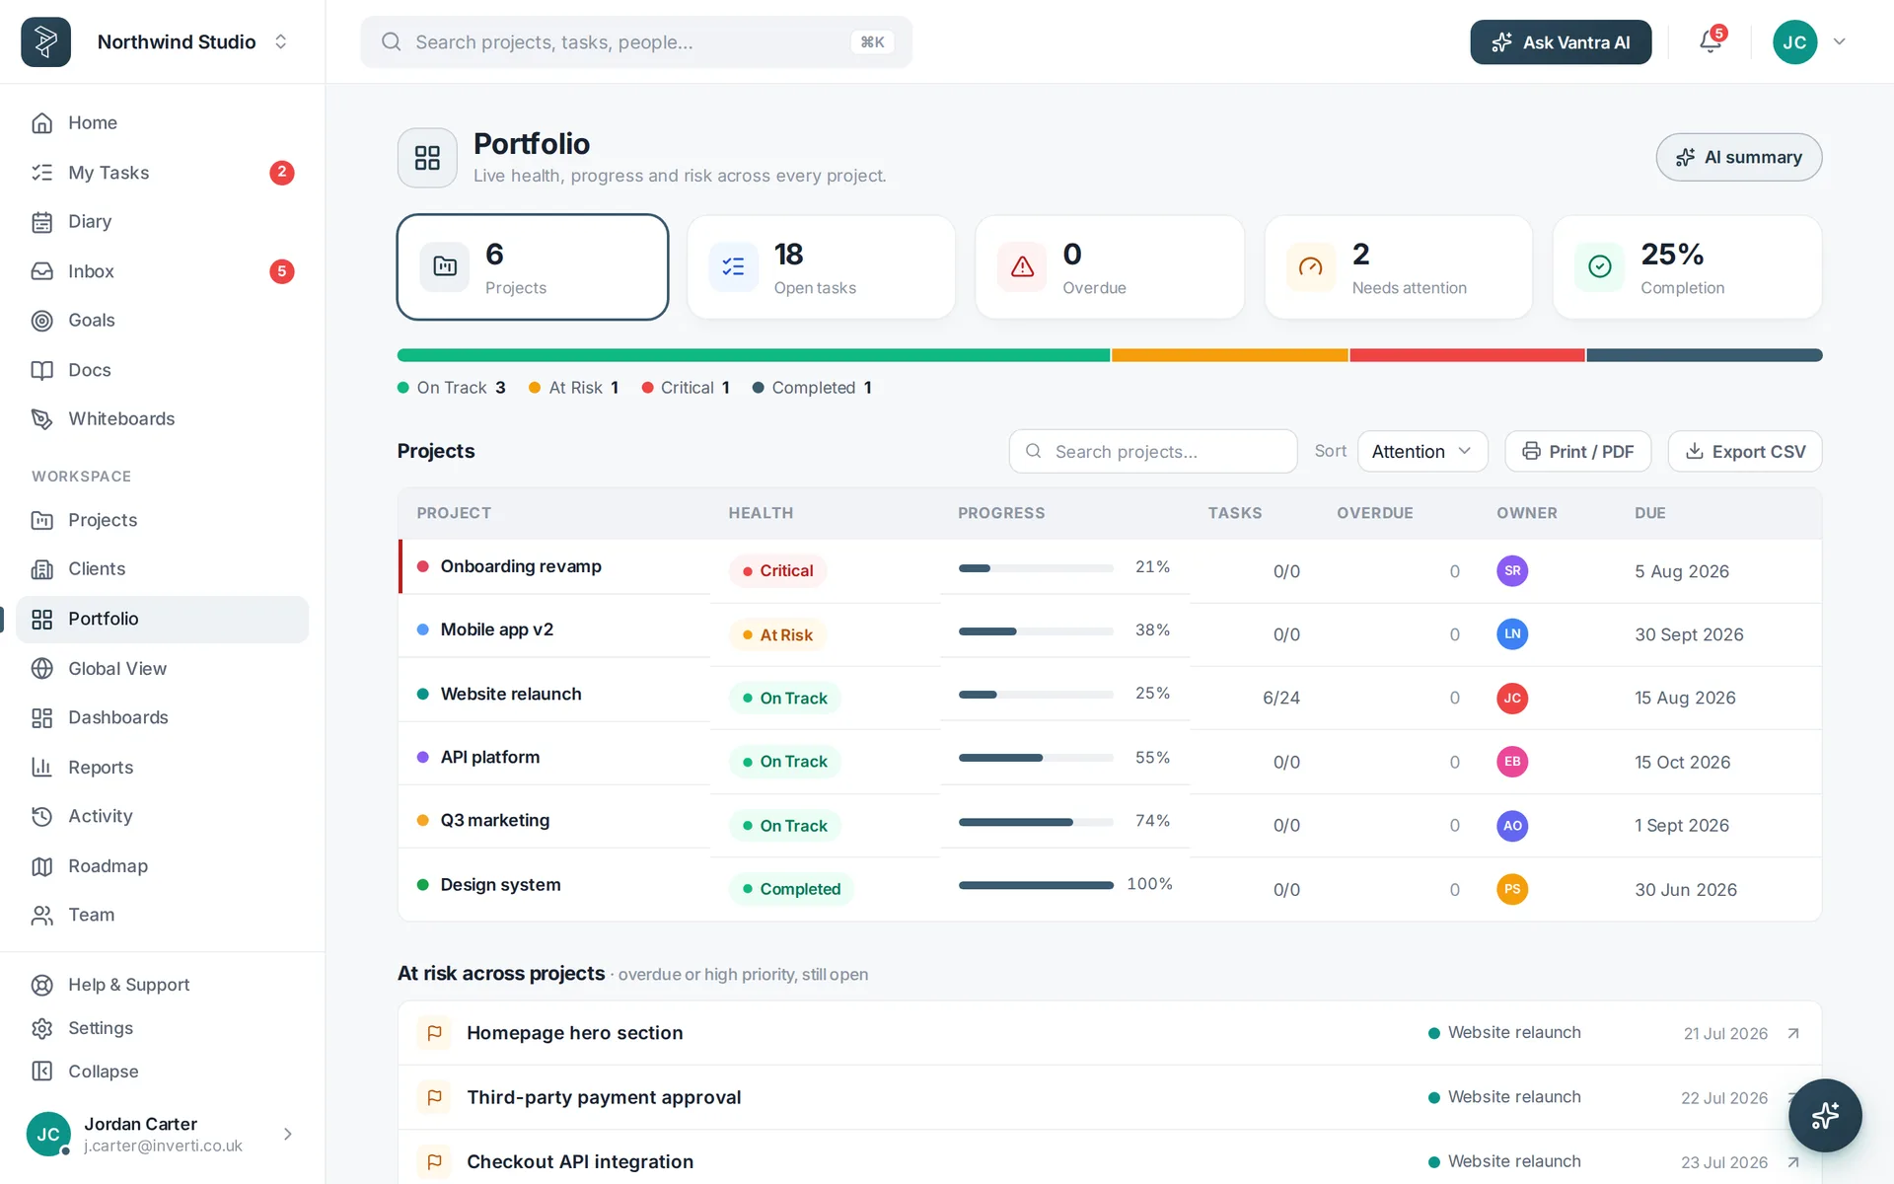Viewport: 1894px width, 1184px height.
Task: Click the Ask Vantra AI button
Action: pyautogui.click(x=1561, y=41)
